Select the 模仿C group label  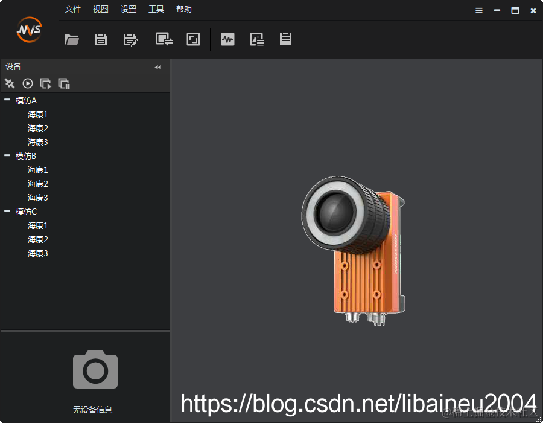pos(26,211)
